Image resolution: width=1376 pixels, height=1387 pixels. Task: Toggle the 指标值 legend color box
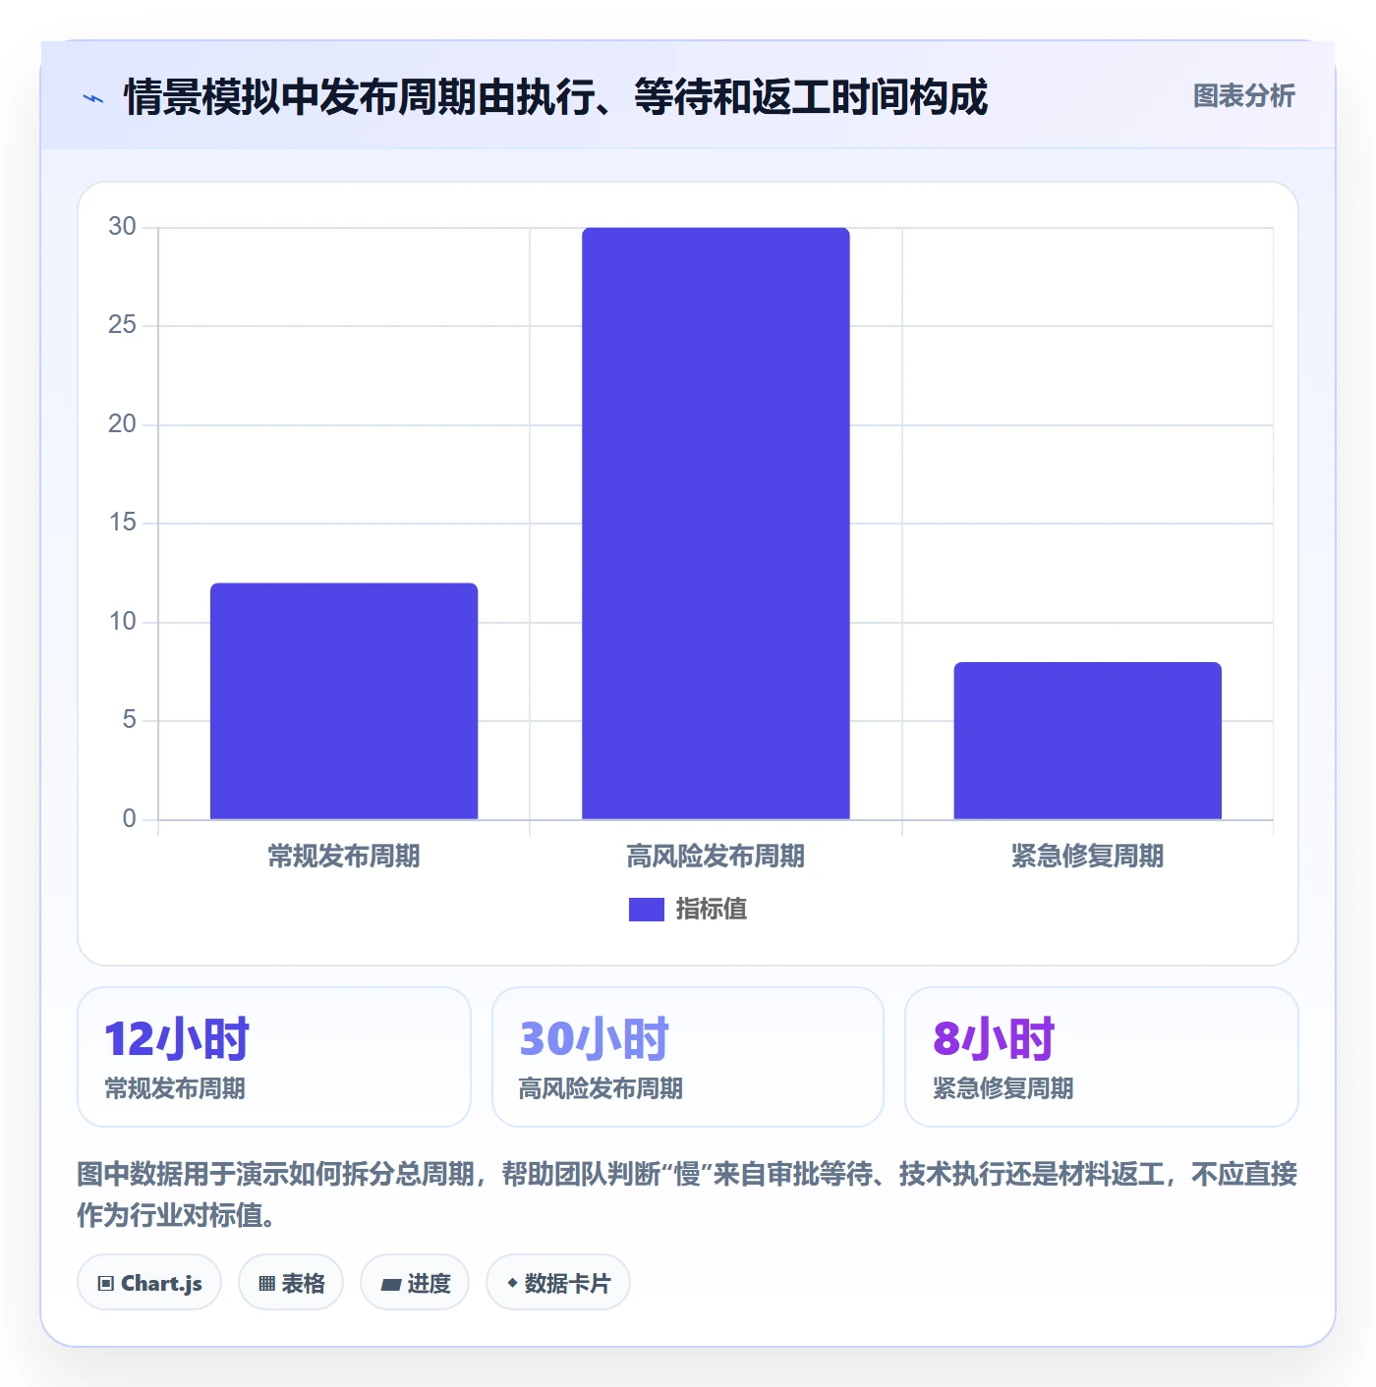pos(646,910)
